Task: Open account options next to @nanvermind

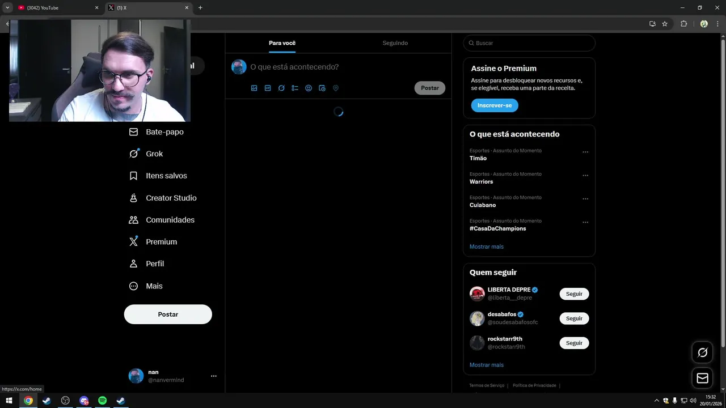Action: [214, 376]
